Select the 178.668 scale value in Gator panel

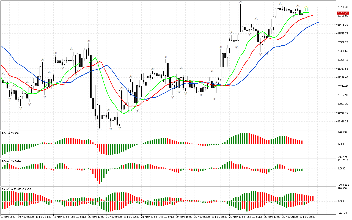pyautogui.click(x=342, y=188)
